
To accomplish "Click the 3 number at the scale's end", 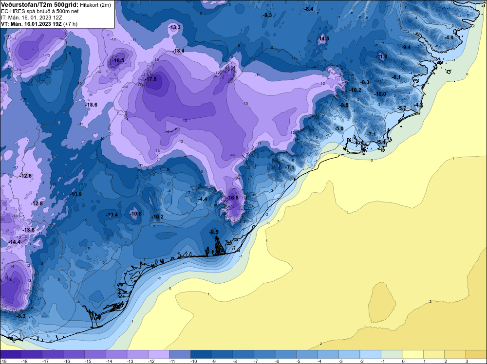I will click(466, 361).
